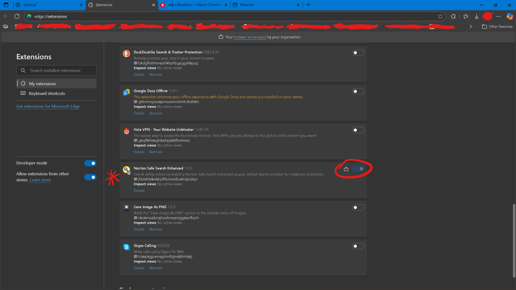516x290 pixels.
Task: Go back using the back arrow
Action: [6, 16]
